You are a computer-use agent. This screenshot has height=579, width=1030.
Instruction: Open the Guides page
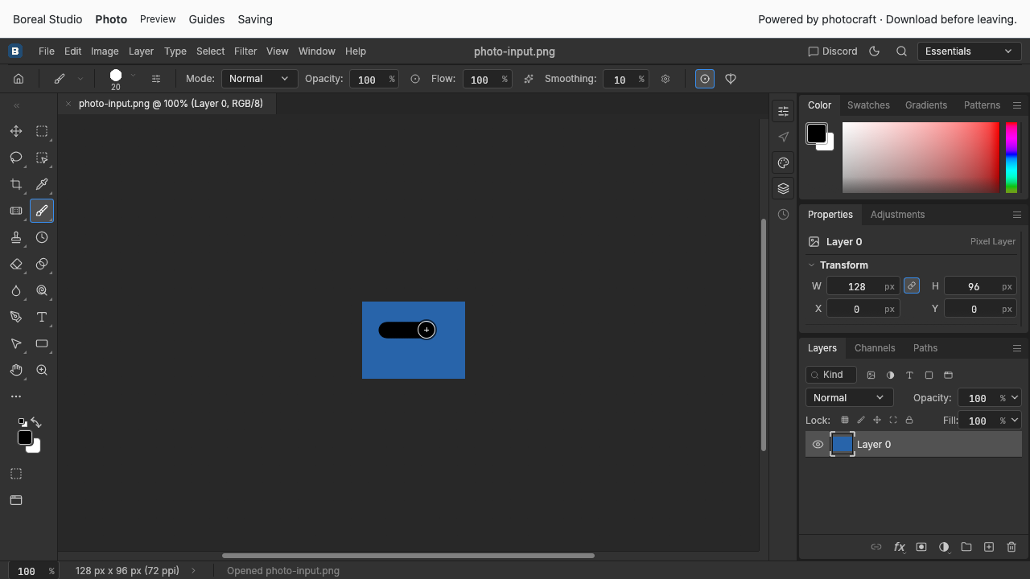click(207, 19)
